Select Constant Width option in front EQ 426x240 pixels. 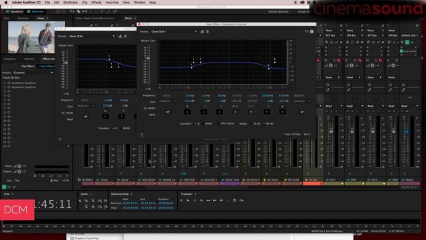click(x=207, y=123)
